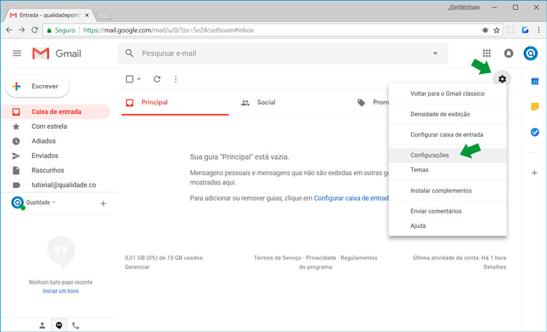Open the Keep side panel icon
This screenshot has width=547, height=332.
pyautogui.click(x=534, y=106)
